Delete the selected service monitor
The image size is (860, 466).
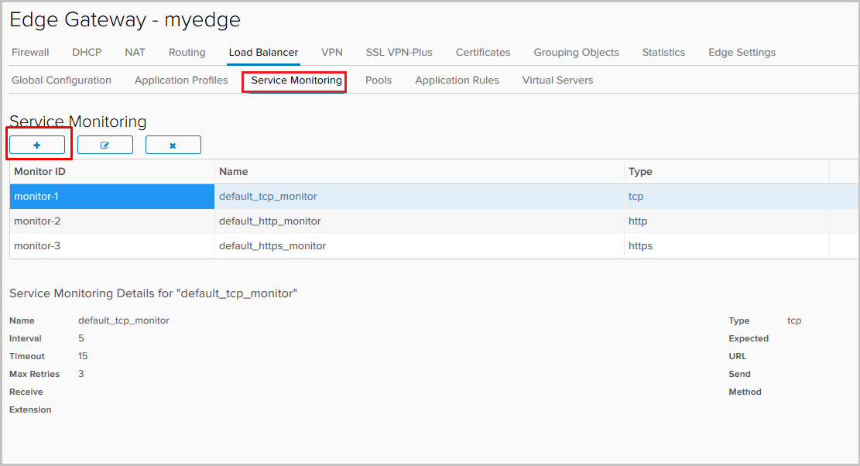click(x=173, y=144)
